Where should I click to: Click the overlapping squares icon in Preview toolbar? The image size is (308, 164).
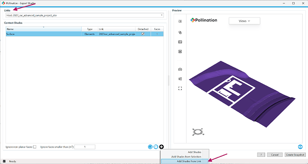[180, 32]
